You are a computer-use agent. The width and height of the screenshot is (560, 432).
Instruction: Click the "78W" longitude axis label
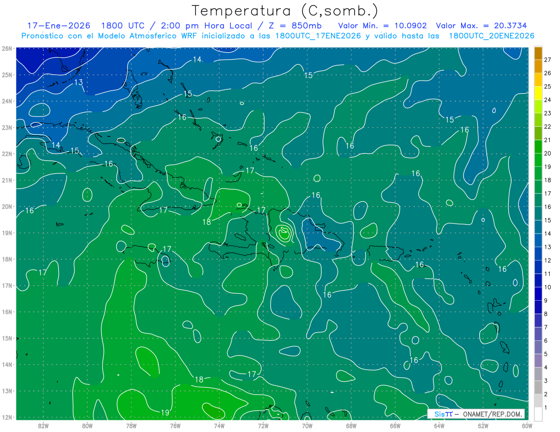(x=131, y=425)
